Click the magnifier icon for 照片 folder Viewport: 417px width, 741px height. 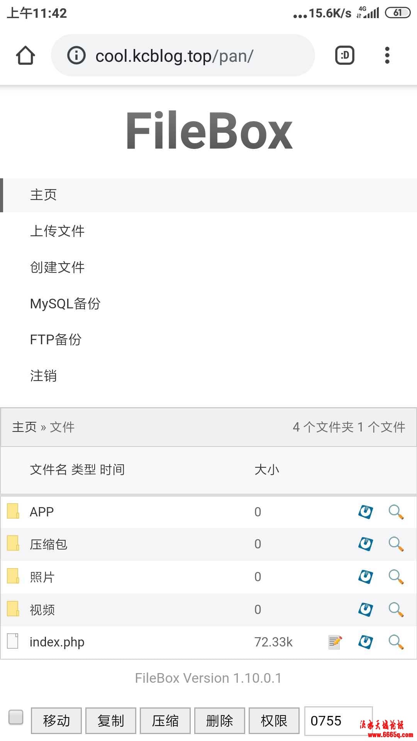[x=396, y=577]
